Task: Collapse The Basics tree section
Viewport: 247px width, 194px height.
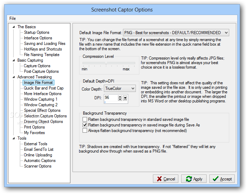Action: click(x=14, y=27)
